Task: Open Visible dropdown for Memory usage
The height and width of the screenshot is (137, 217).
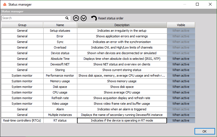Action: click(x=181, y=81)
